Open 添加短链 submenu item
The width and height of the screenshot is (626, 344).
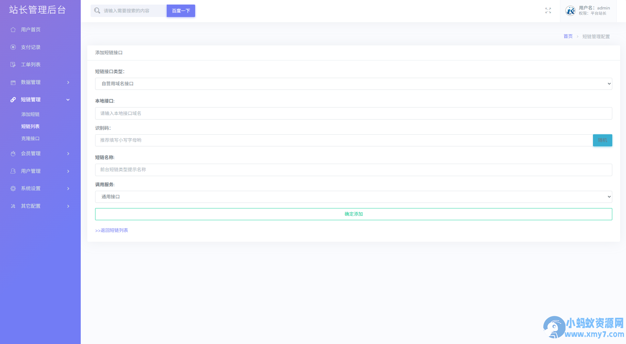(30, 114)
